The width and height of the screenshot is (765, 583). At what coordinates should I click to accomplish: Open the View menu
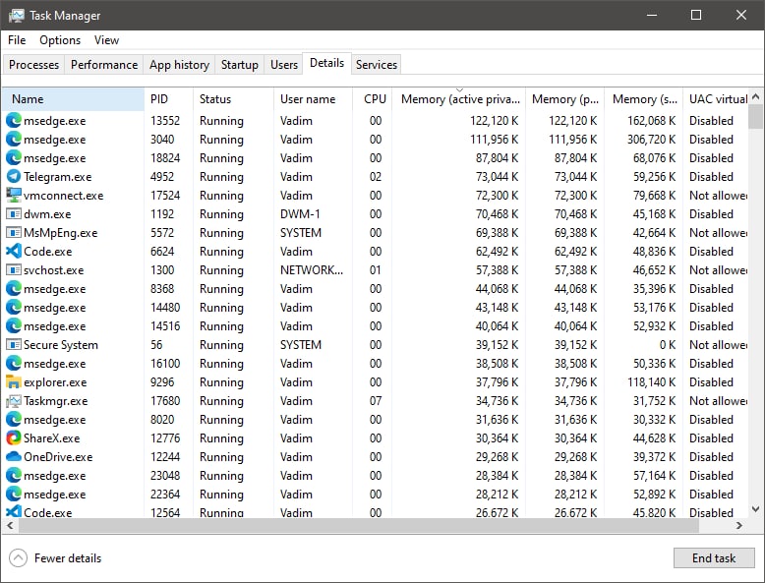106,40
